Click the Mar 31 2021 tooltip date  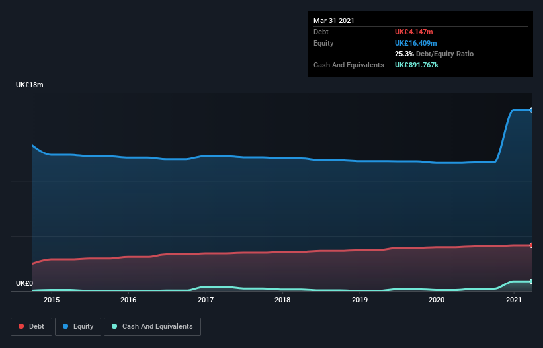click(x=334, y=21)
